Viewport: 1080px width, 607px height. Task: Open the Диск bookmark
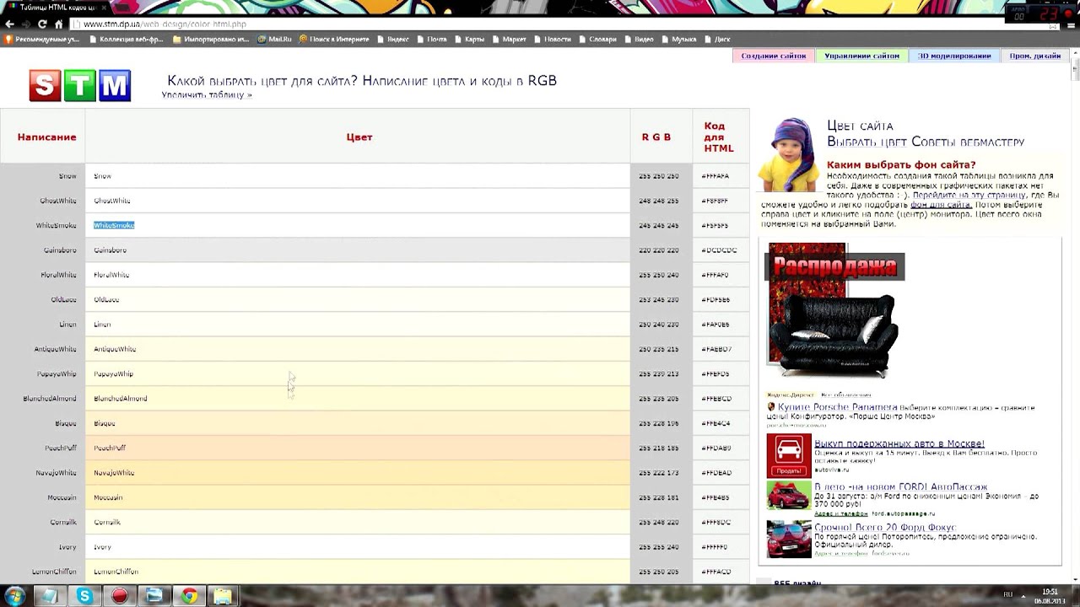point(717,39)
